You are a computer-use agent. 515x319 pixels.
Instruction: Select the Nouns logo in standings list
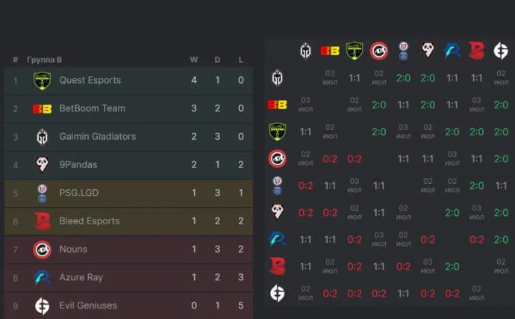42,250
